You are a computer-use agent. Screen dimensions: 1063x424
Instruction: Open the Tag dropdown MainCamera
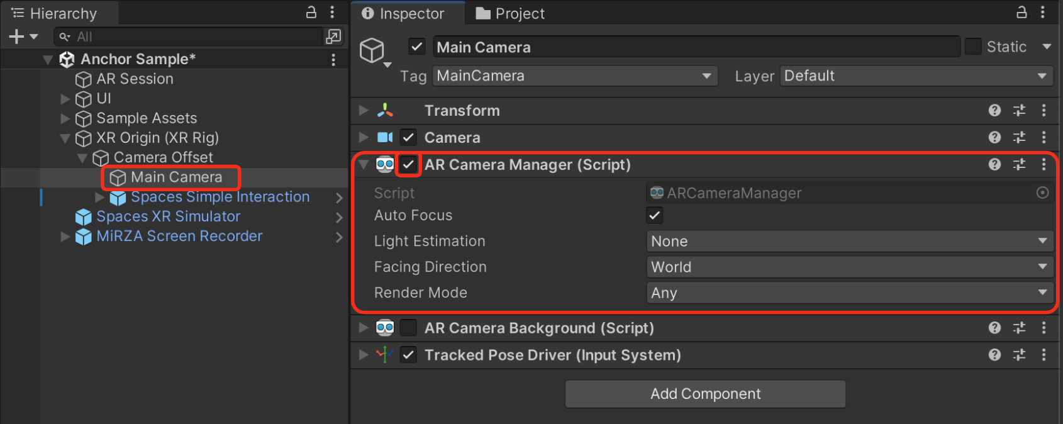576,76
